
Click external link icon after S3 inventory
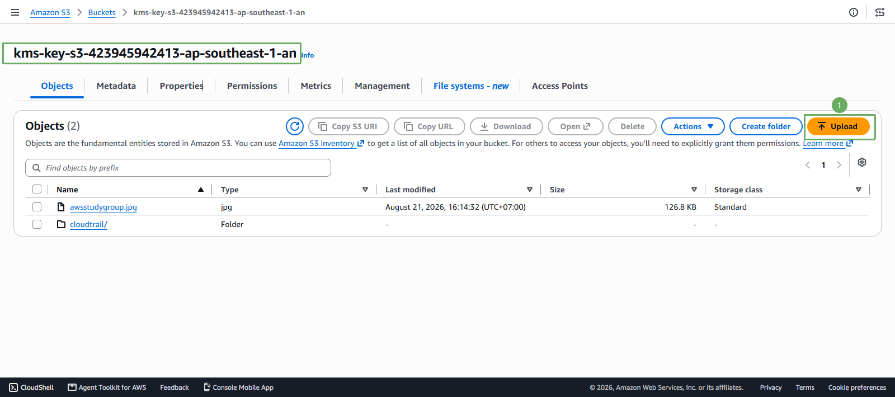[x=361, y=143]
